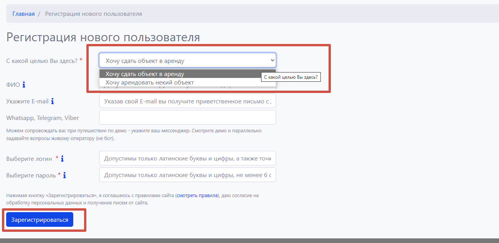Open the 'смотреть правила' link

[197, 196]
